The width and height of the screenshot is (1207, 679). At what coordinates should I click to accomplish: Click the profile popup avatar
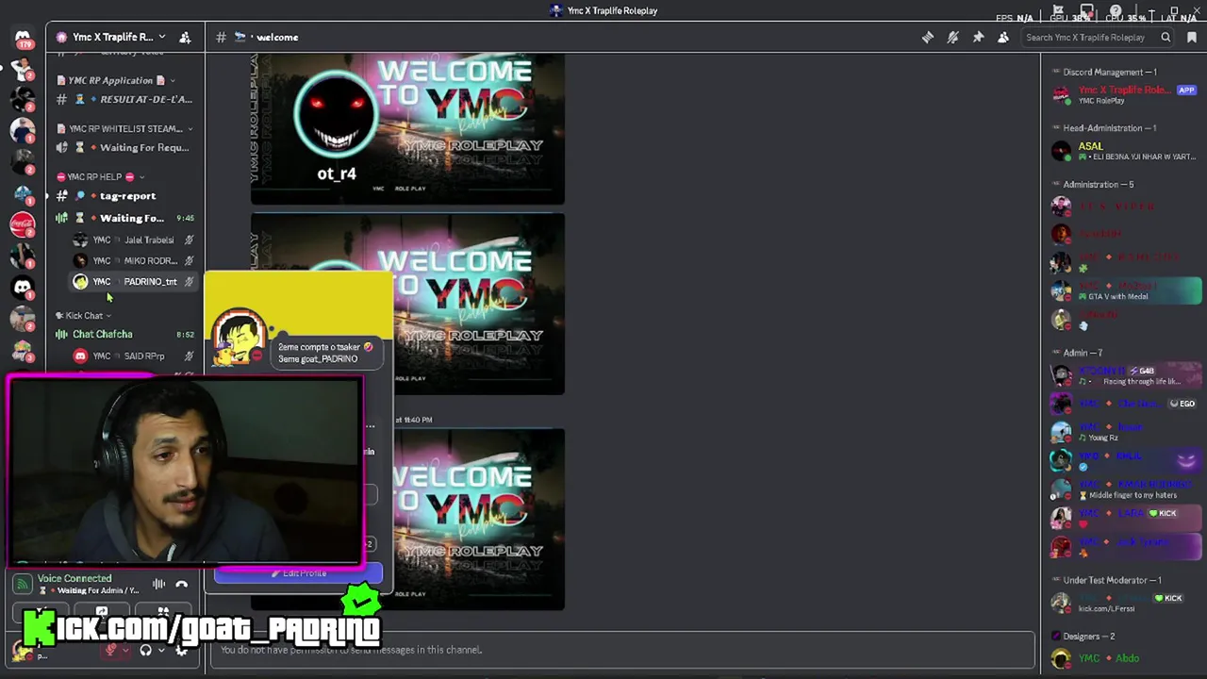click(239, 335)
